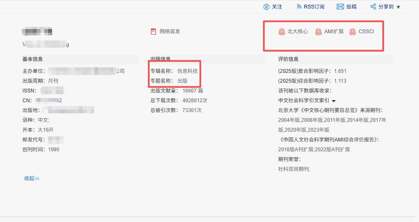Click the 创刊时间 value 1995
This screenshot has height=222, width=419.
coord(54,149)
